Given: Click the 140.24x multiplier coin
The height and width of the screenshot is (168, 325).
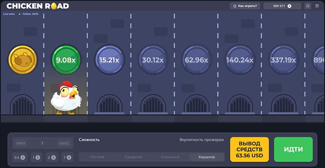Looking at the screenshot, I should pos(240,60).
